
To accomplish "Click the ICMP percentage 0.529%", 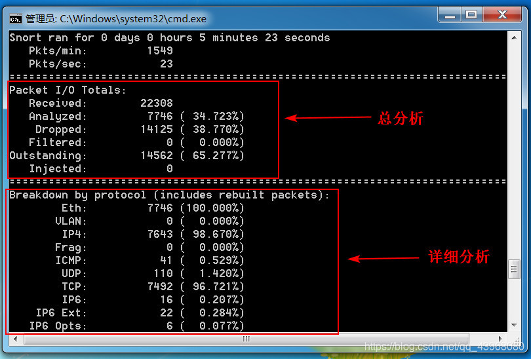I will (219, 261).
